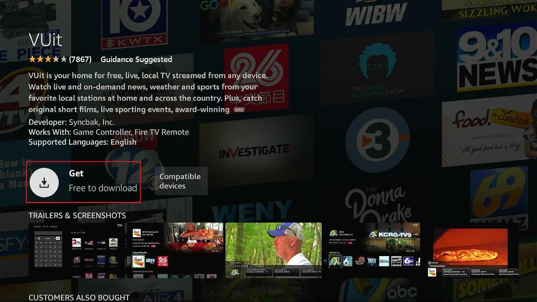
Task: Click Developer: Syncbak, Inc. text
Action: (72, 122)
